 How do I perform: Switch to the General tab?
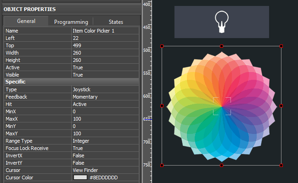coord(26,21)
